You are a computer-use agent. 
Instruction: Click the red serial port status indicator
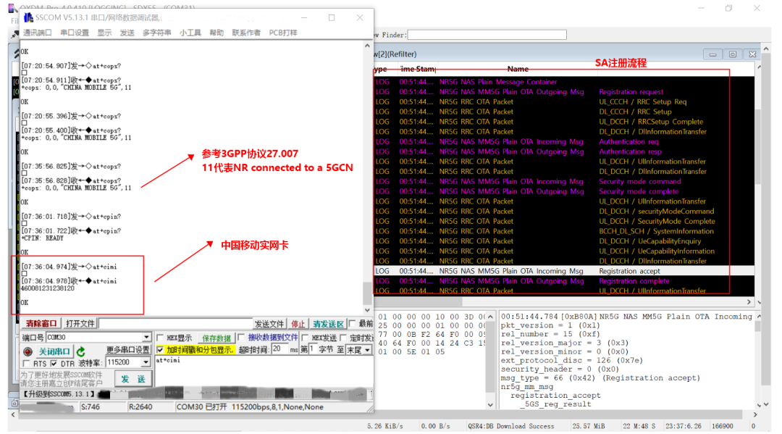point(28,351)
